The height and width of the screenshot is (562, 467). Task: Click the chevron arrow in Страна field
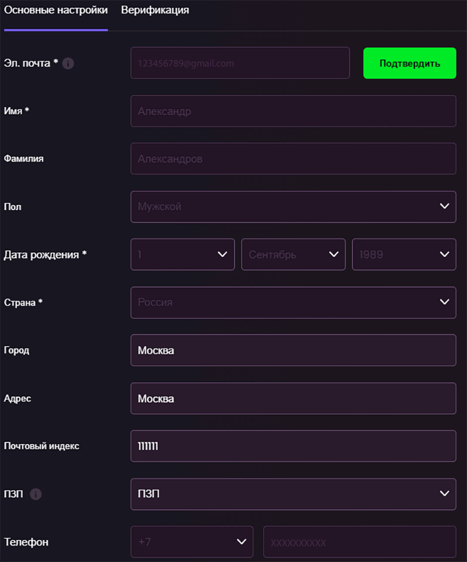[x=444, y=302]
